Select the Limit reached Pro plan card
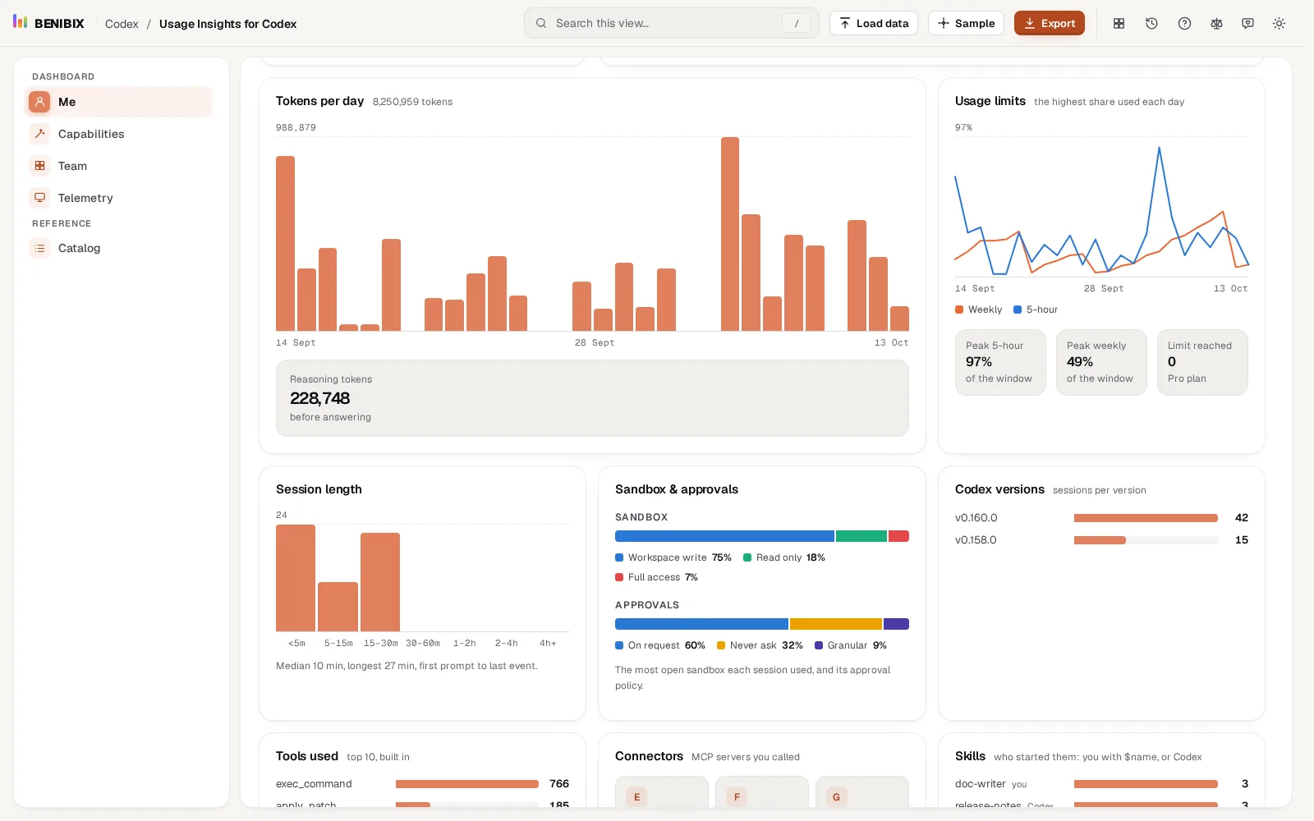Screen dimensions: 1314x821 [x=1202, y=362]
